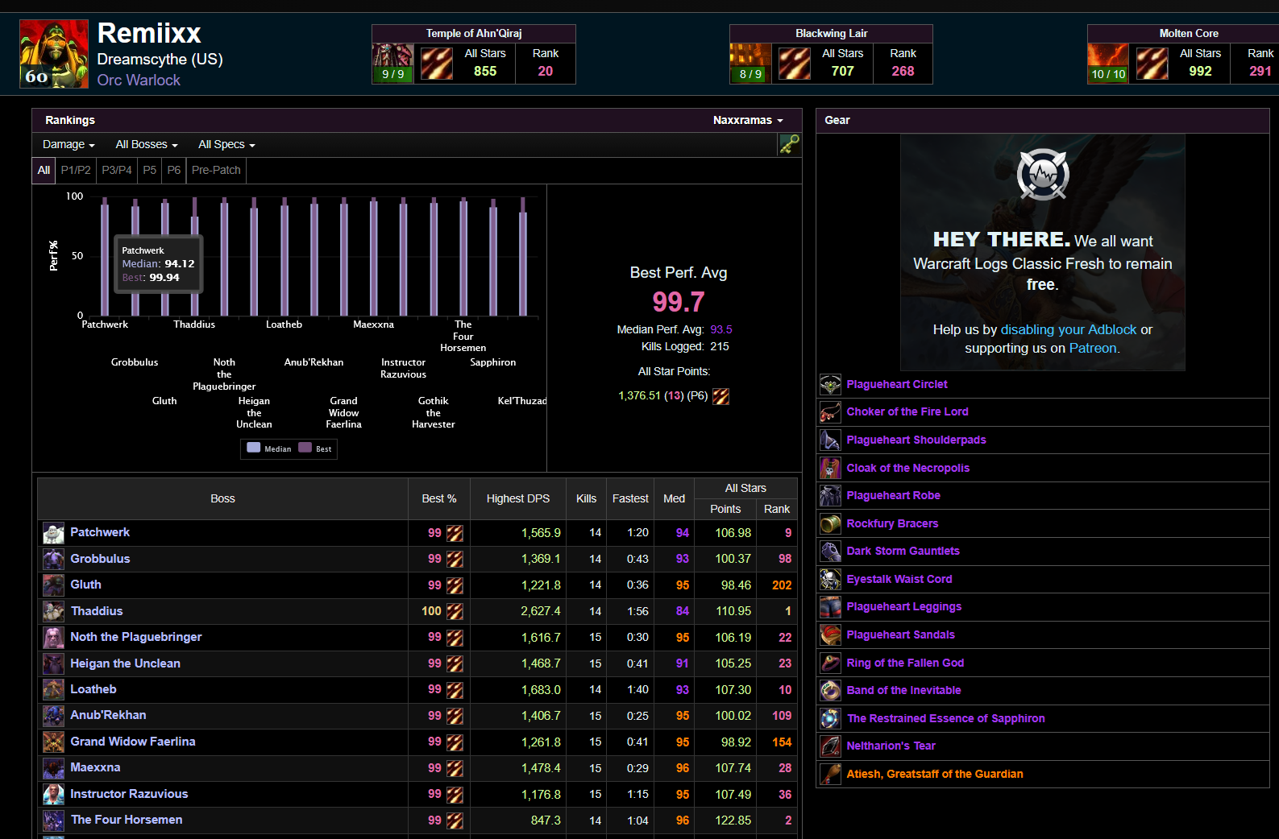The image size is (1279, 839).
Task: Click the Four Horsemen boss icon
Action: point(53,820)
